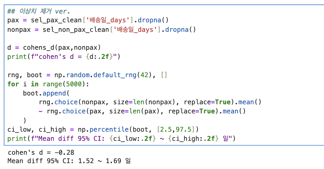Click the 'boot.append(' line
324x169 pixels.
point(46,93)
